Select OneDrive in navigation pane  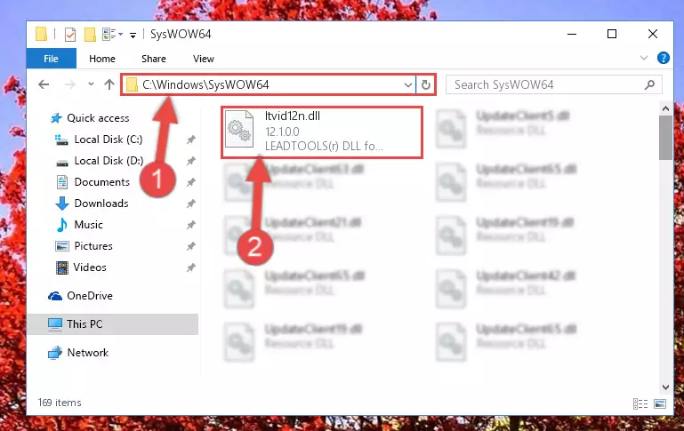tap(90, 296)
